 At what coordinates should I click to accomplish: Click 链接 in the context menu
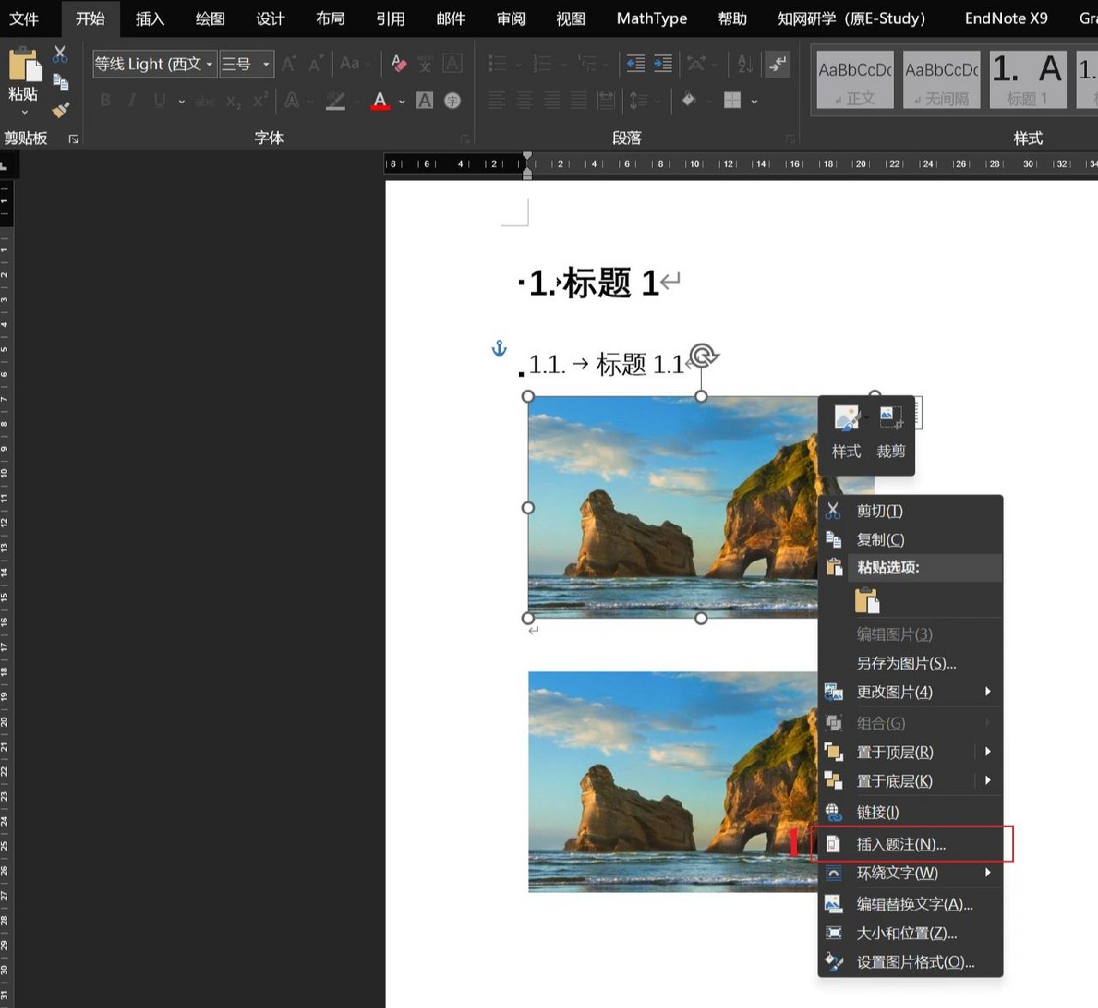coord(877,812)
